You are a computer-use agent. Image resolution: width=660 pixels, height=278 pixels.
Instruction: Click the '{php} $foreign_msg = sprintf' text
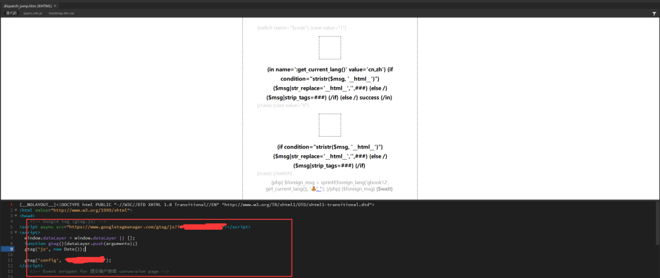click(x=330, y=182)
